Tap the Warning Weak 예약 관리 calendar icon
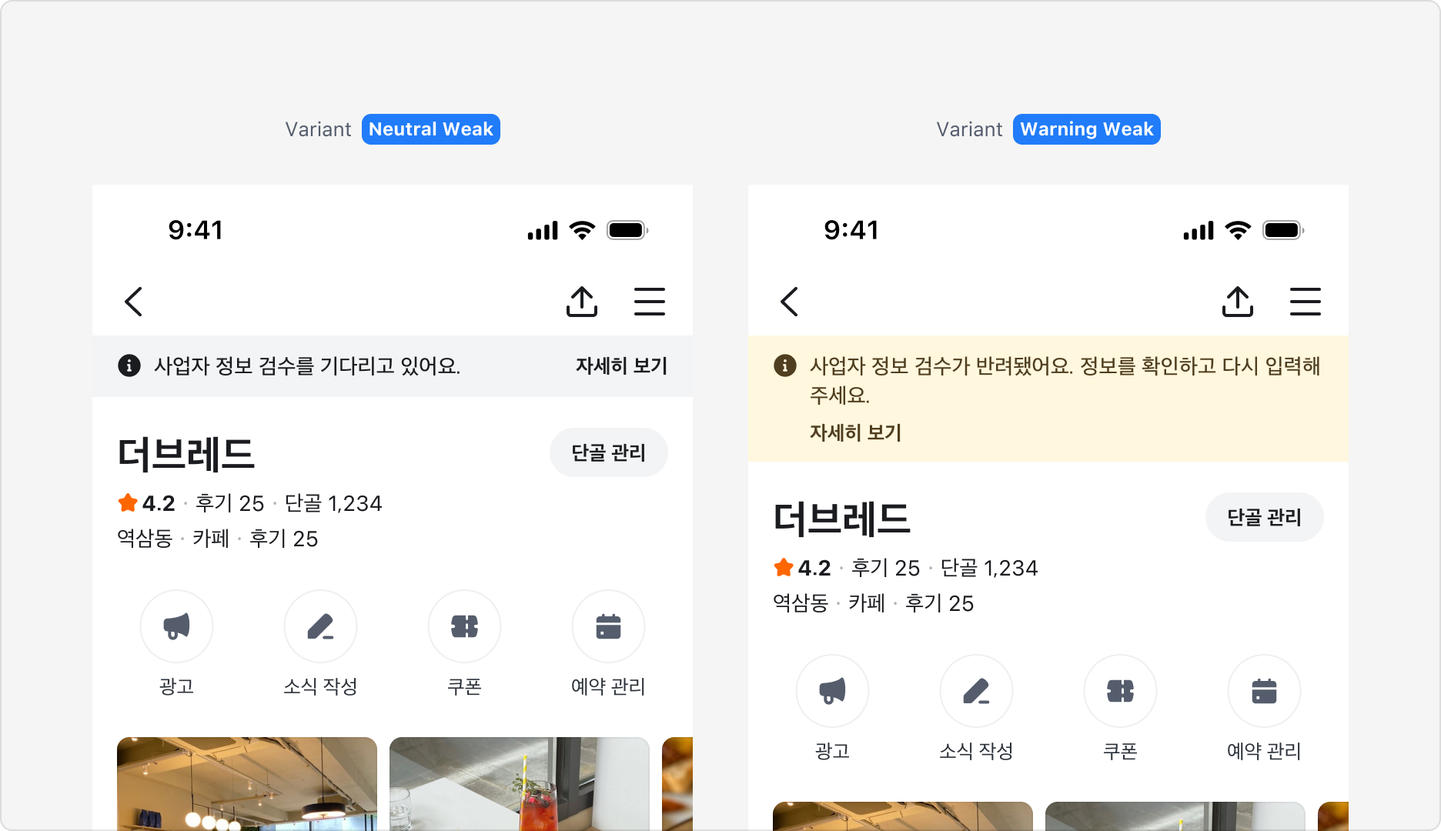The image size is (1441, 831). tap(1264, 691)
